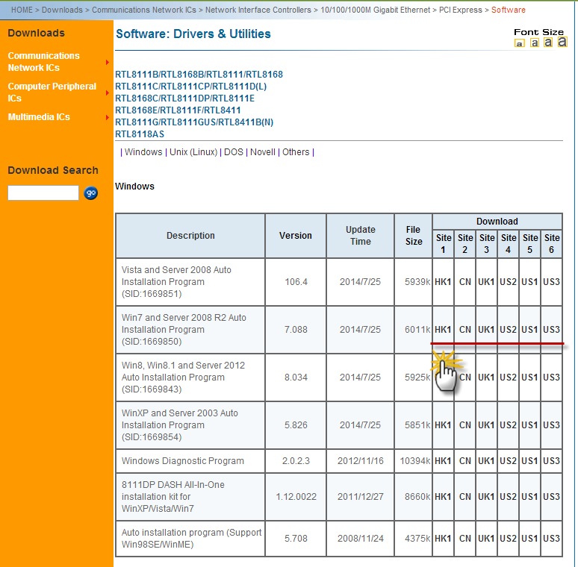The width and height of the screenshot is (578, 567).
Task: Download WinXP driver from HK1 site
Action: (443, 425)
